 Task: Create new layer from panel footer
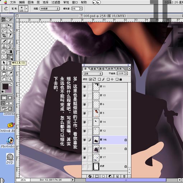coord(117,176)
